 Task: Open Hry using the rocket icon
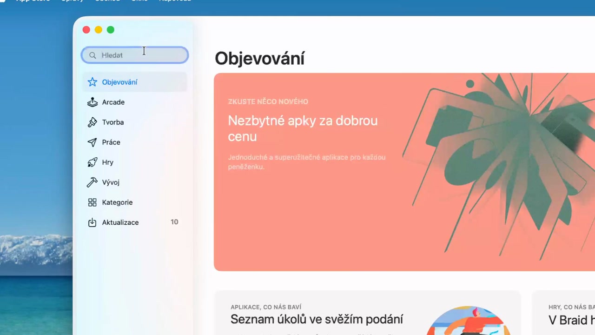93,162
